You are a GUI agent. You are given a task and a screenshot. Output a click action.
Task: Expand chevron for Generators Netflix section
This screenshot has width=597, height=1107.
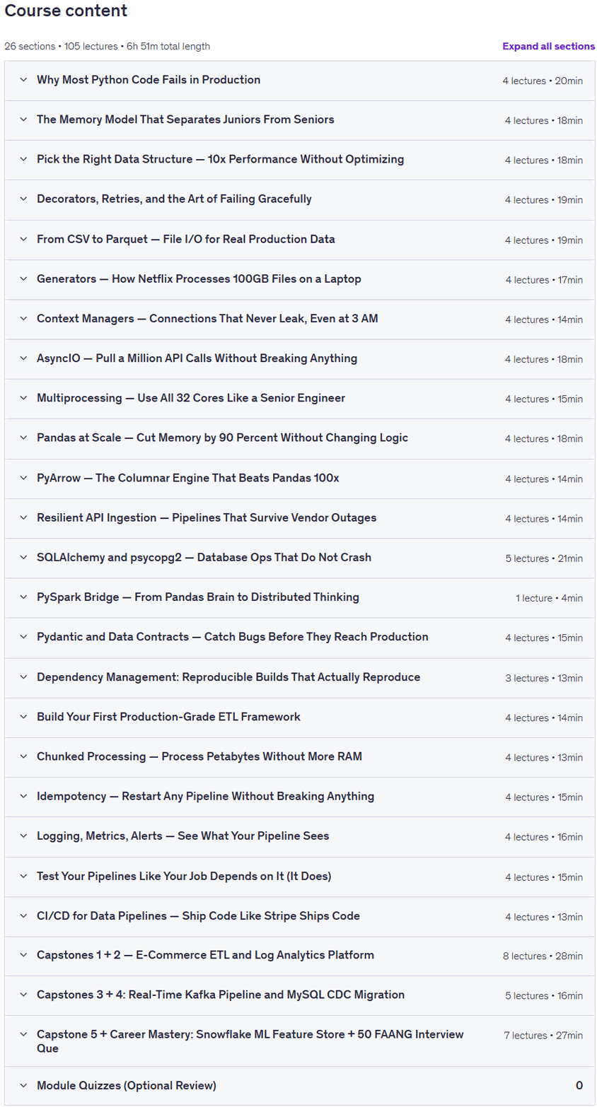(x=23, y=279)
